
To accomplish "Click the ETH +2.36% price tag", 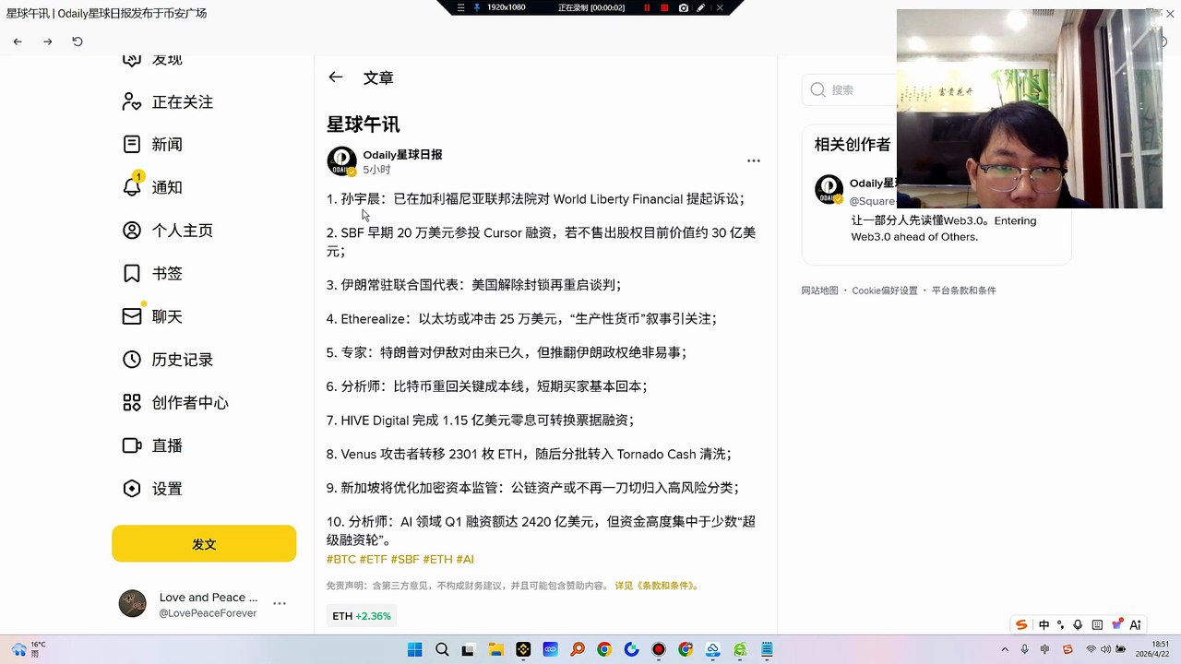I will [x=362, y=616].
